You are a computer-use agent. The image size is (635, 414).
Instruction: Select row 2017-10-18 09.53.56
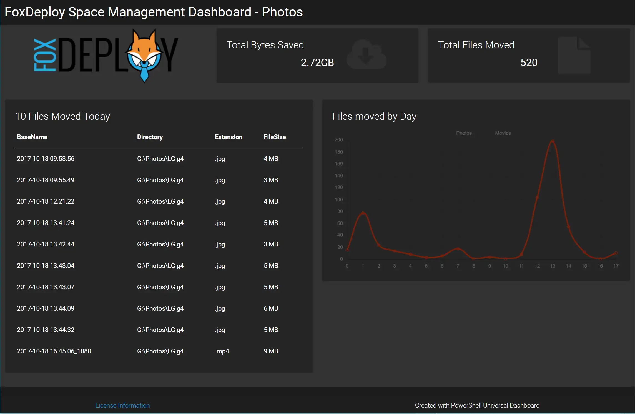(x=159, y=159)
